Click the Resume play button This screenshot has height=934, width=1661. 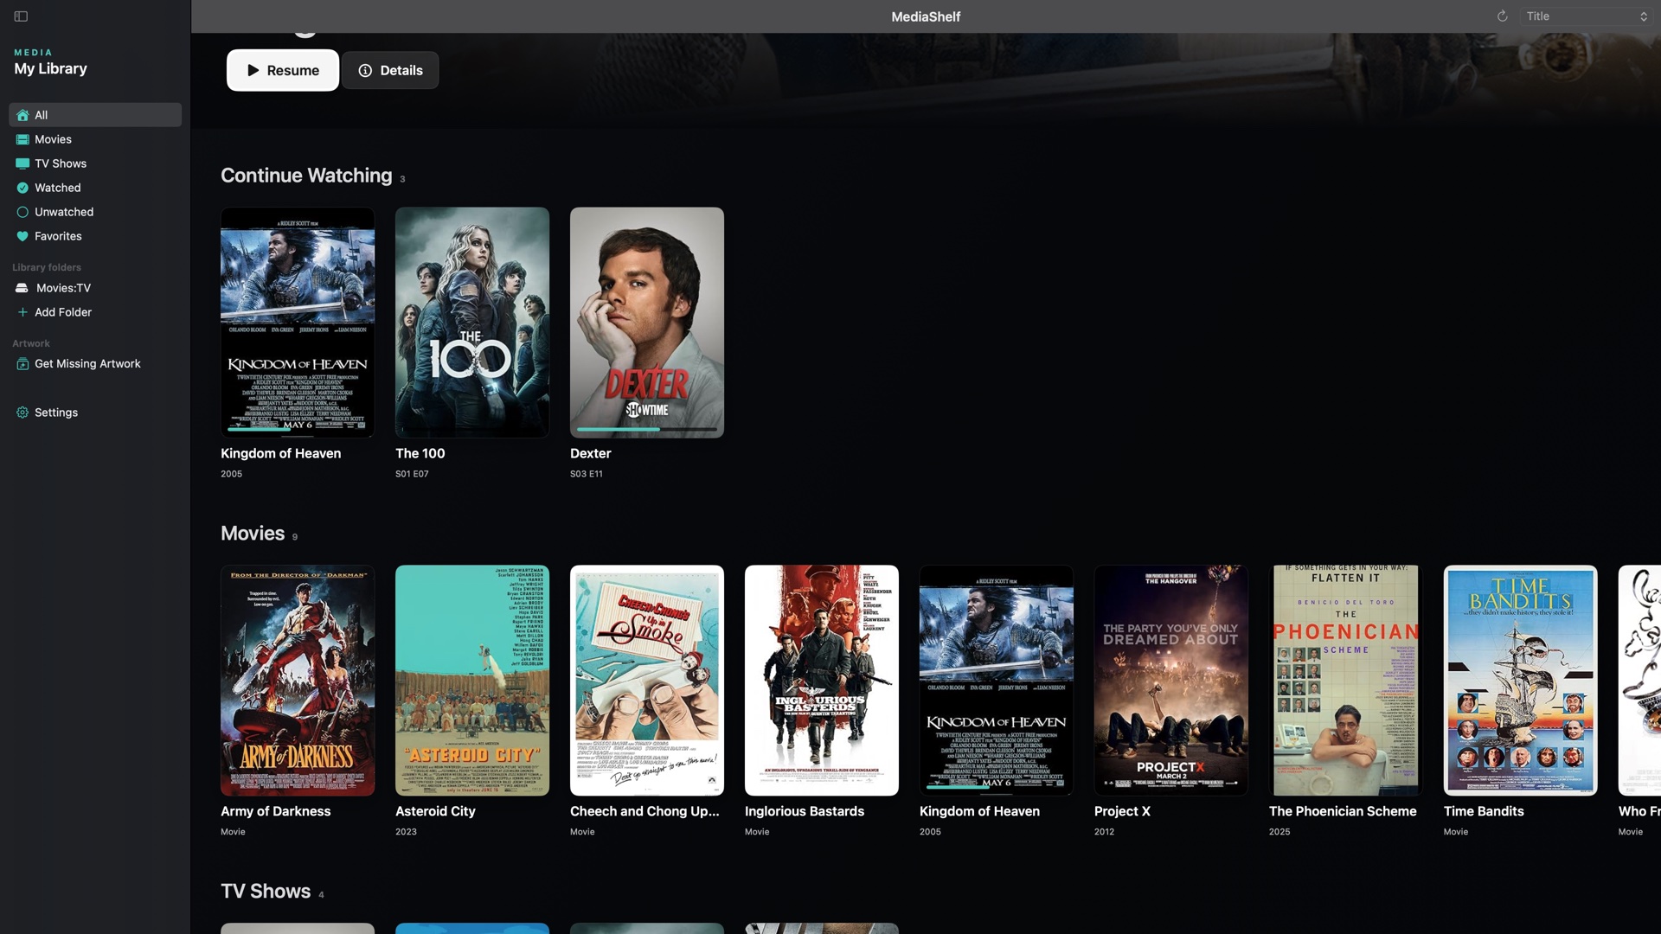click(283, 70)
